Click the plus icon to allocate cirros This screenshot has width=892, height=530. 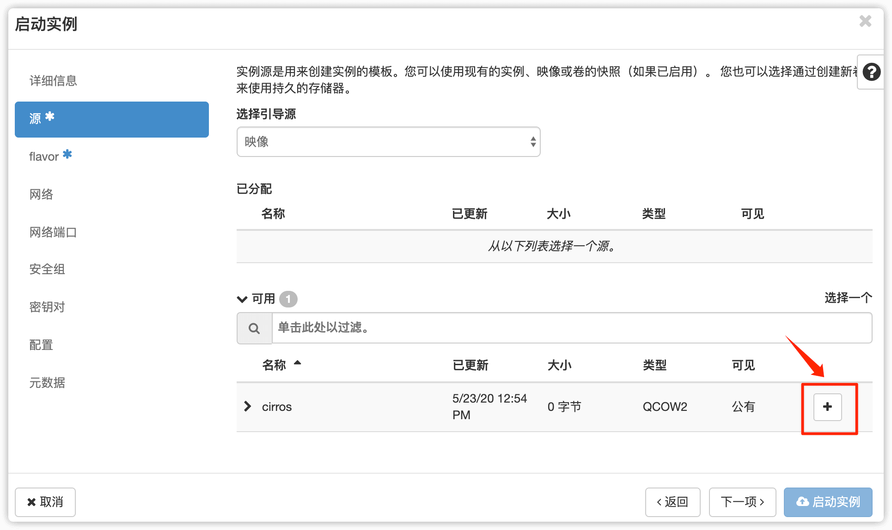pos(827,407)
